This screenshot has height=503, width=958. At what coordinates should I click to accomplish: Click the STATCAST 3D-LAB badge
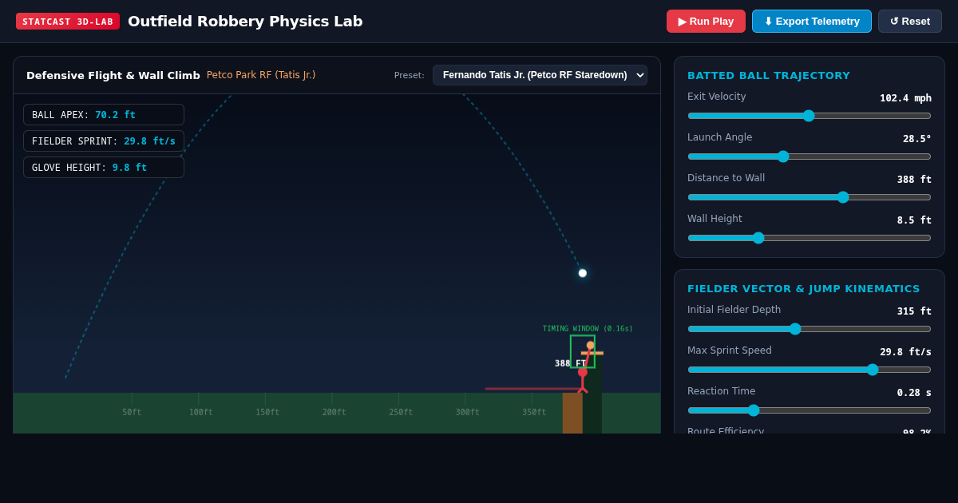pyautogui.click(x=68, y=22)
